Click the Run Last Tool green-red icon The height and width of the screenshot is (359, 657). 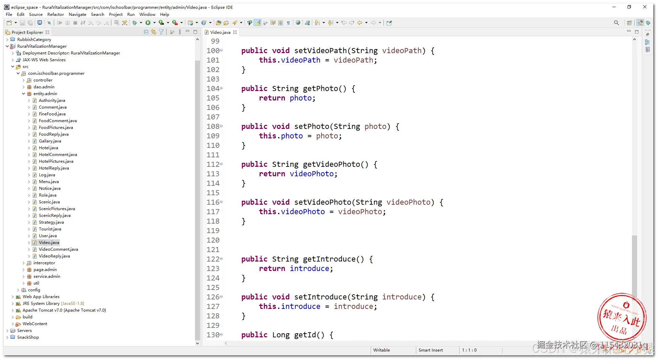175,23
